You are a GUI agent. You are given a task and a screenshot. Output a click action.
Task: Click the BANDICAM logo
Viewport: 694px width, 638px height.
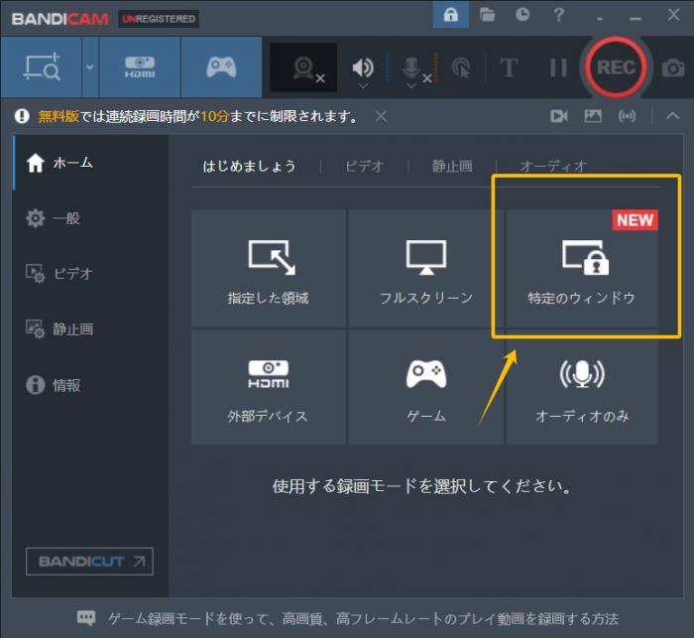point(59,19)
